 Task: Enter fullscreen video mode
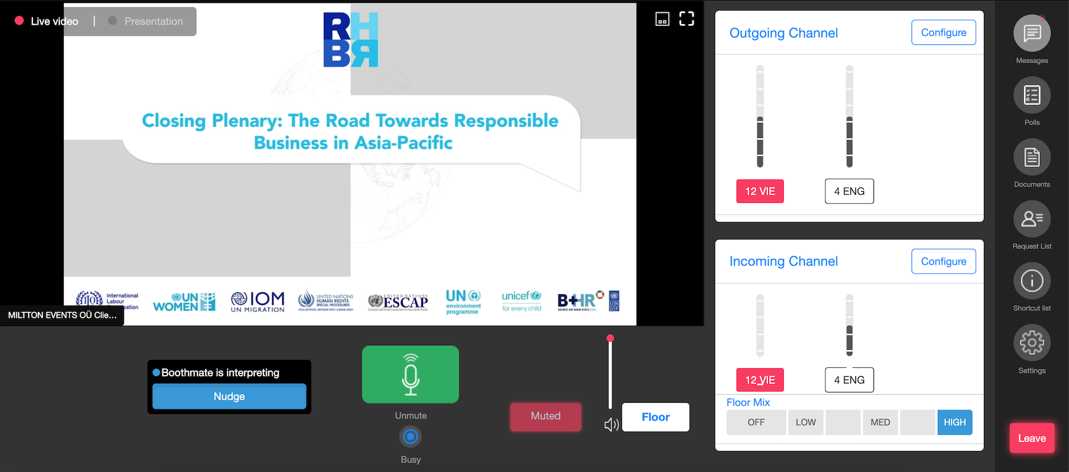click(686, 19)
